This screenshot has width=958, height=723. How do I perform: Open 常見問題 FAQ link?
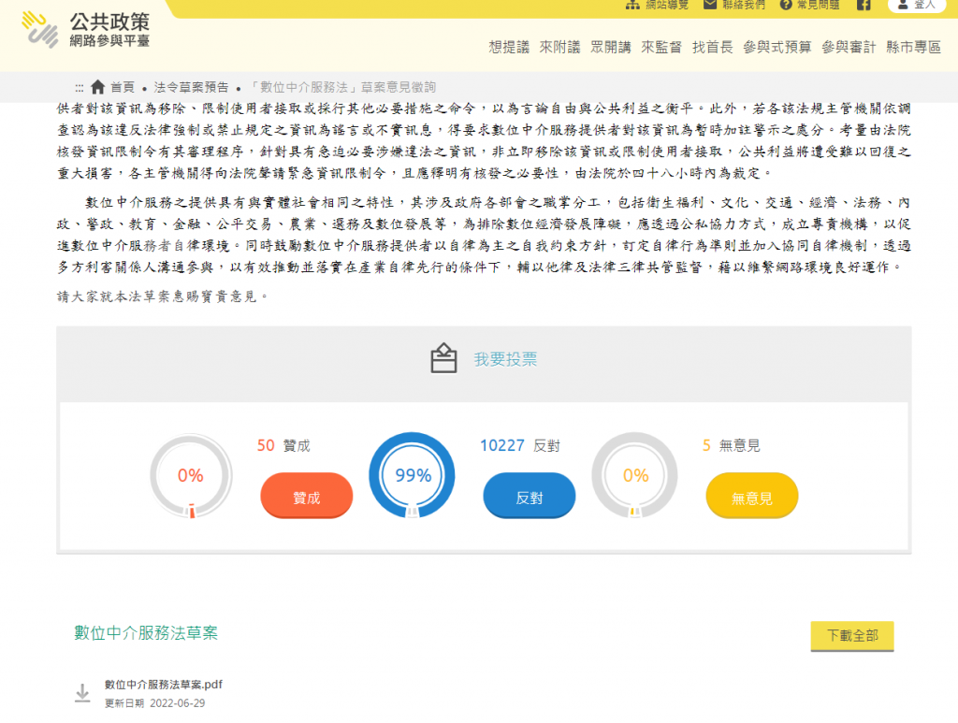click(x=809, y=5)
